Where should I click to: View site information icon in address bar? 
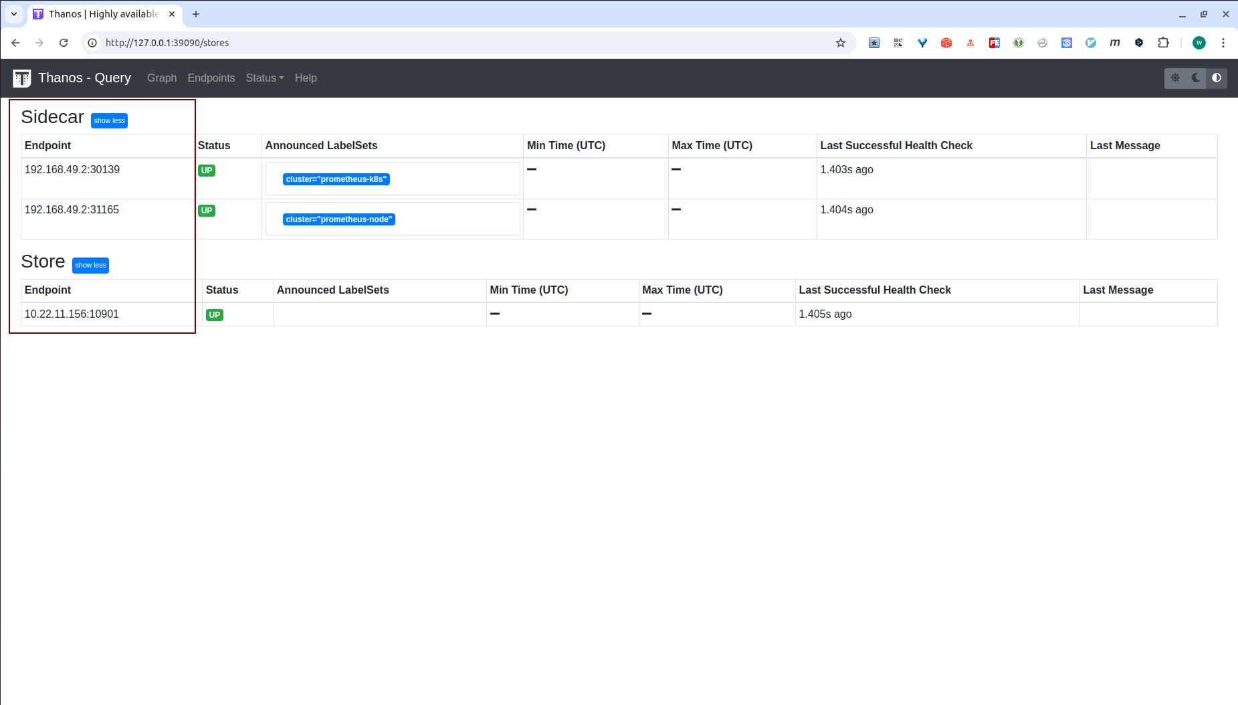[x=92, y=43]
